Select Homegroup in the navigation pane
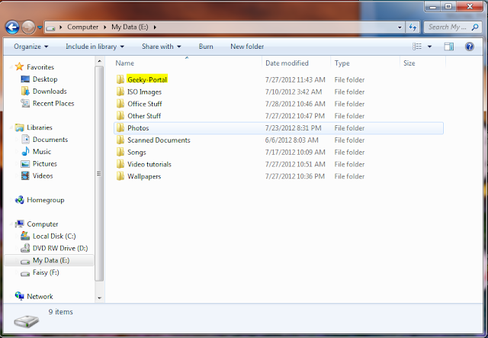Viewport: 488px width, 338px height. coord(40,200)
